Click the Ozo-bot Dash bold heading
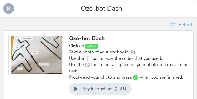 87,38
